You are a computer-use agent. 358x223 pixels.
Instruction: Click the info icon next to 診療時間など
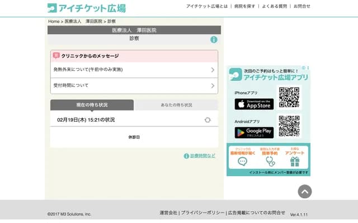pos(186,156)
